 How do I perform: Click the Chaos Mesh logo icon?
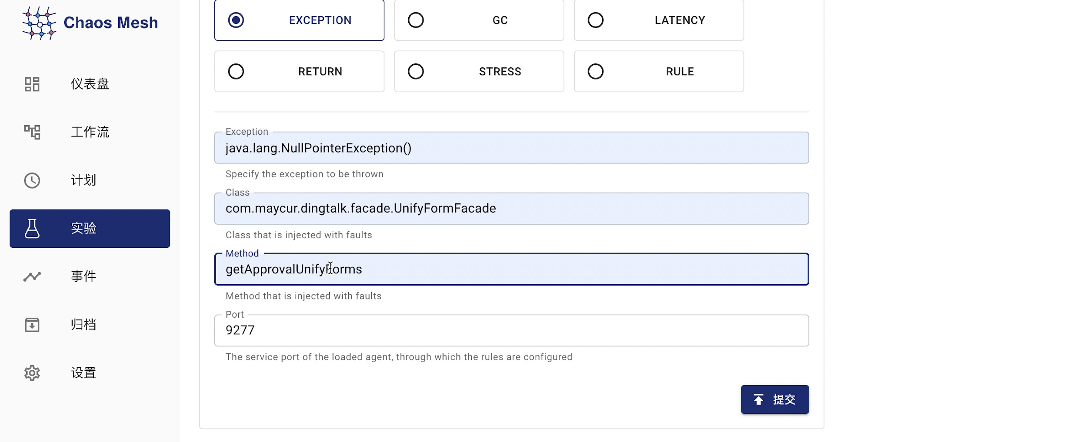(39, 23)
